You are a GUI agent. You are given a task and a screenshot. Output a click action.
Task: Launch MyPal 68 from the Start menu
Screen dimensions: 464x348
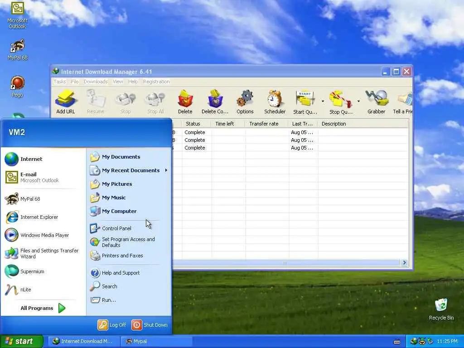[x=43, y=199]
